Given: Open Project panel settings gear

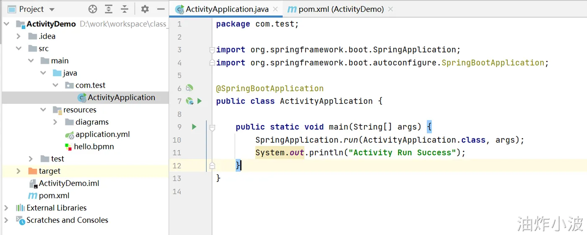Looking at the screenshot, I should tap(145, 9).
